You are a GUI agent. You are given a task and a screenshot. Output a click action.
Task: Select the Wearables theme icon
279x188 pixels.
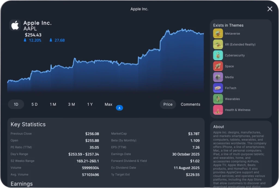tap(218, 99)
